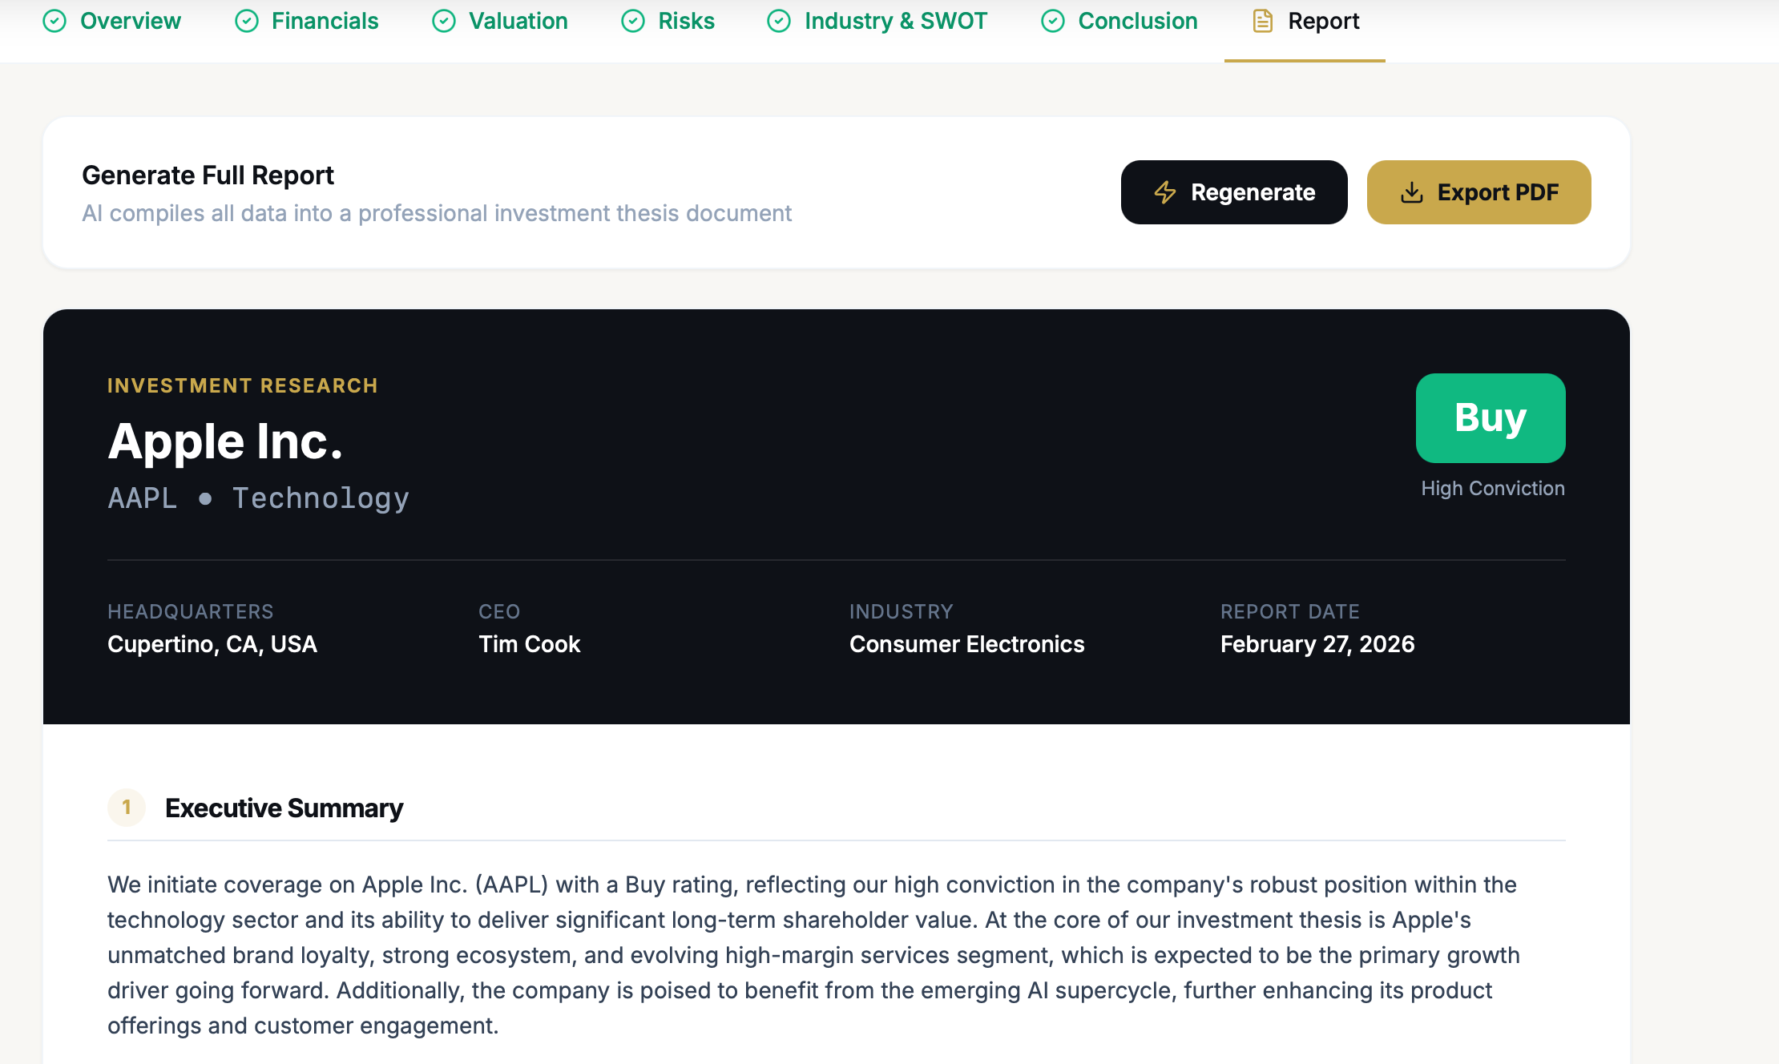Regenerate the full report
This screenshot has width=1779, height=1064.
pyautogui.click(x=1234, y=192)
